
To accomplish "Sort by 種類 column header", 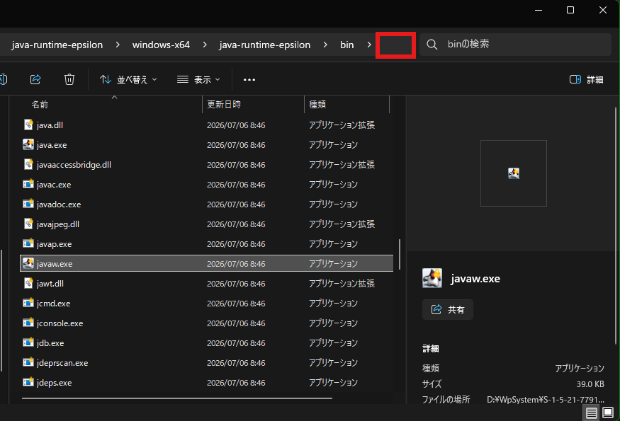I will click(317, 104).
